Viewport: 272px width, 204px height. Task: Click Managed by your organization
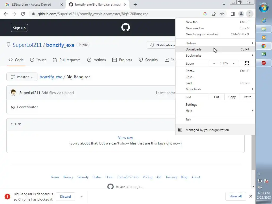coord(215,130)
